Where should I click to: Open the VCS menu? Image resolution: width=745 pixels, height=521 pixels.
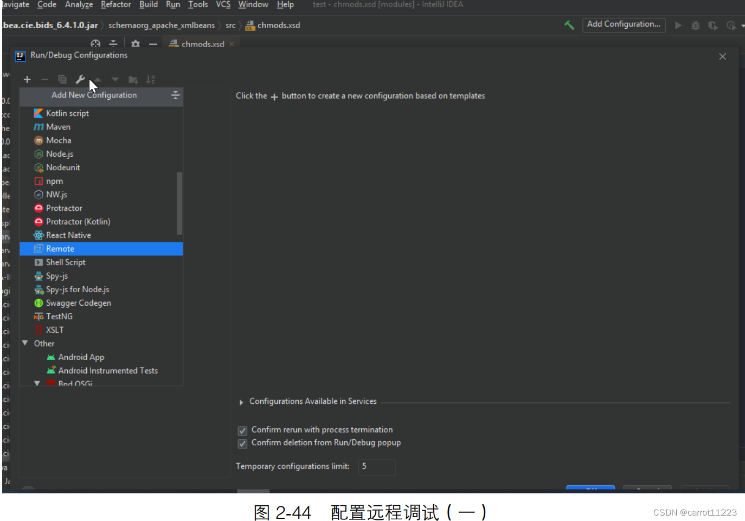[x=223, y=4]
